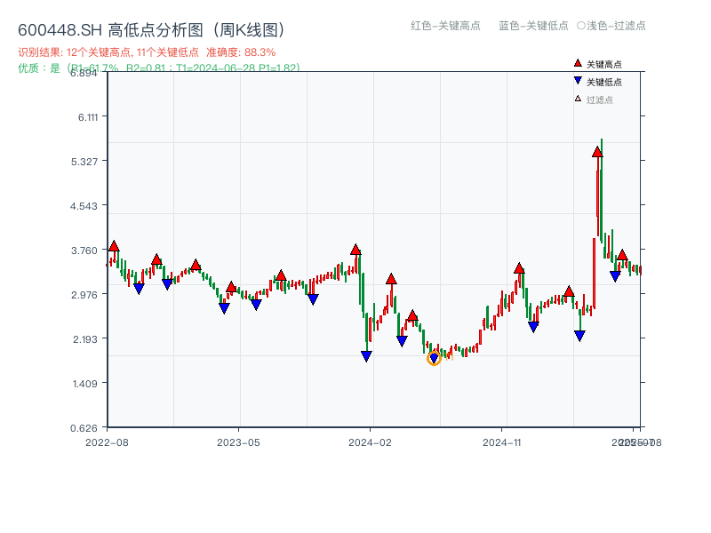Select the first red high marker at 2022-08

[x=114, y=246]
